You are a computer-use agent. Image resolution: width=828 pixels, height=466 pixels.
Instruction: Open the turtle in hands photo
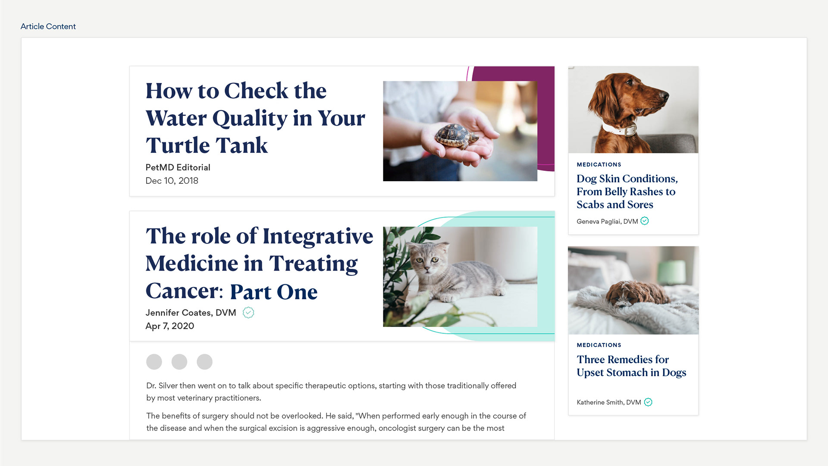coord(460,131)
